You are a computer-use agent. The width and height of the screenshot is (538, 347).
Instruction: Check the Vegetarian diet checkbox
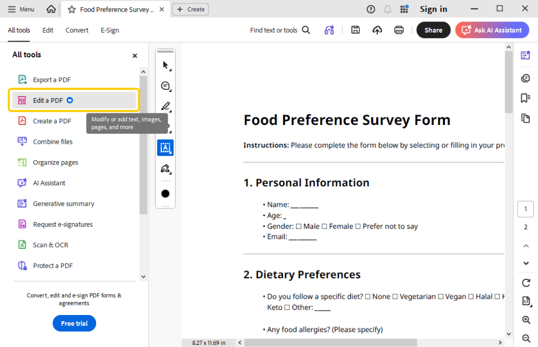(x=395, y=297)
